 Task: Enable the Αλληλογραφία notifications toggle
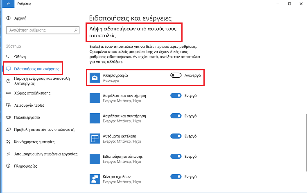176,75
